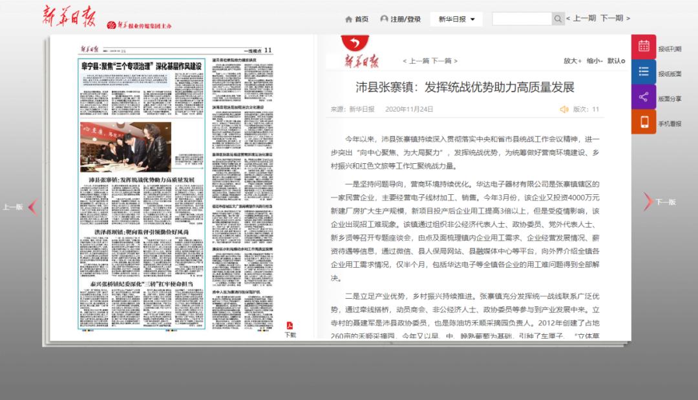Go to 首页 home page
This screenshot has height=400, width=698.
click(x=357, y=19)
